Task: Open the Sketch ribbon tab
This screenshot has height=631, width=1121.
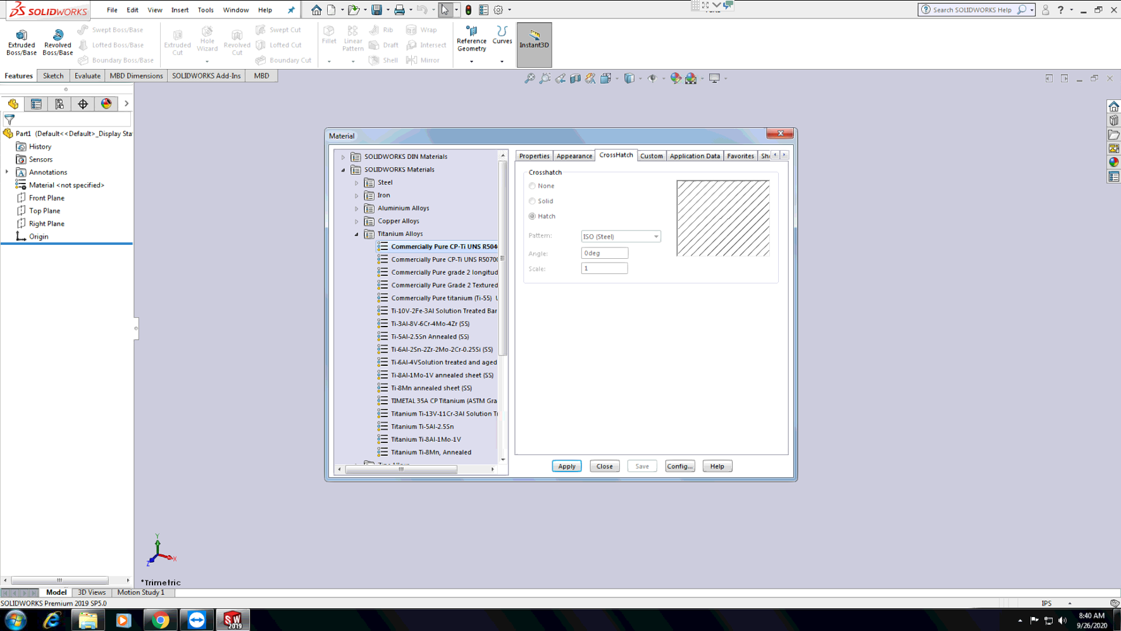Action: click(x=53, y=76)
